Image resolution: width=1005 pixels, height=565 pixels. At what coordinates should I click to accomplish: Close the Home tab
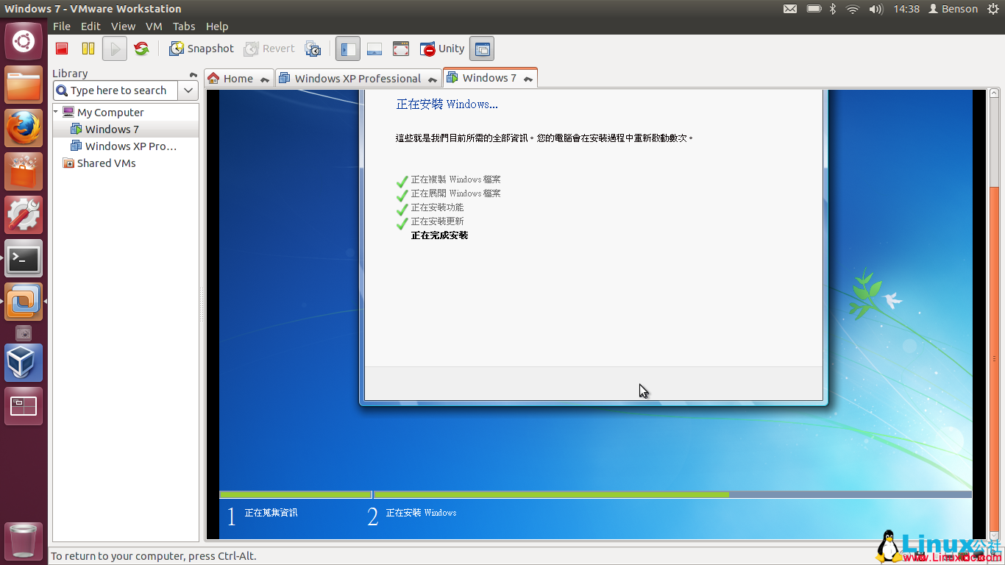coord(265,79)
